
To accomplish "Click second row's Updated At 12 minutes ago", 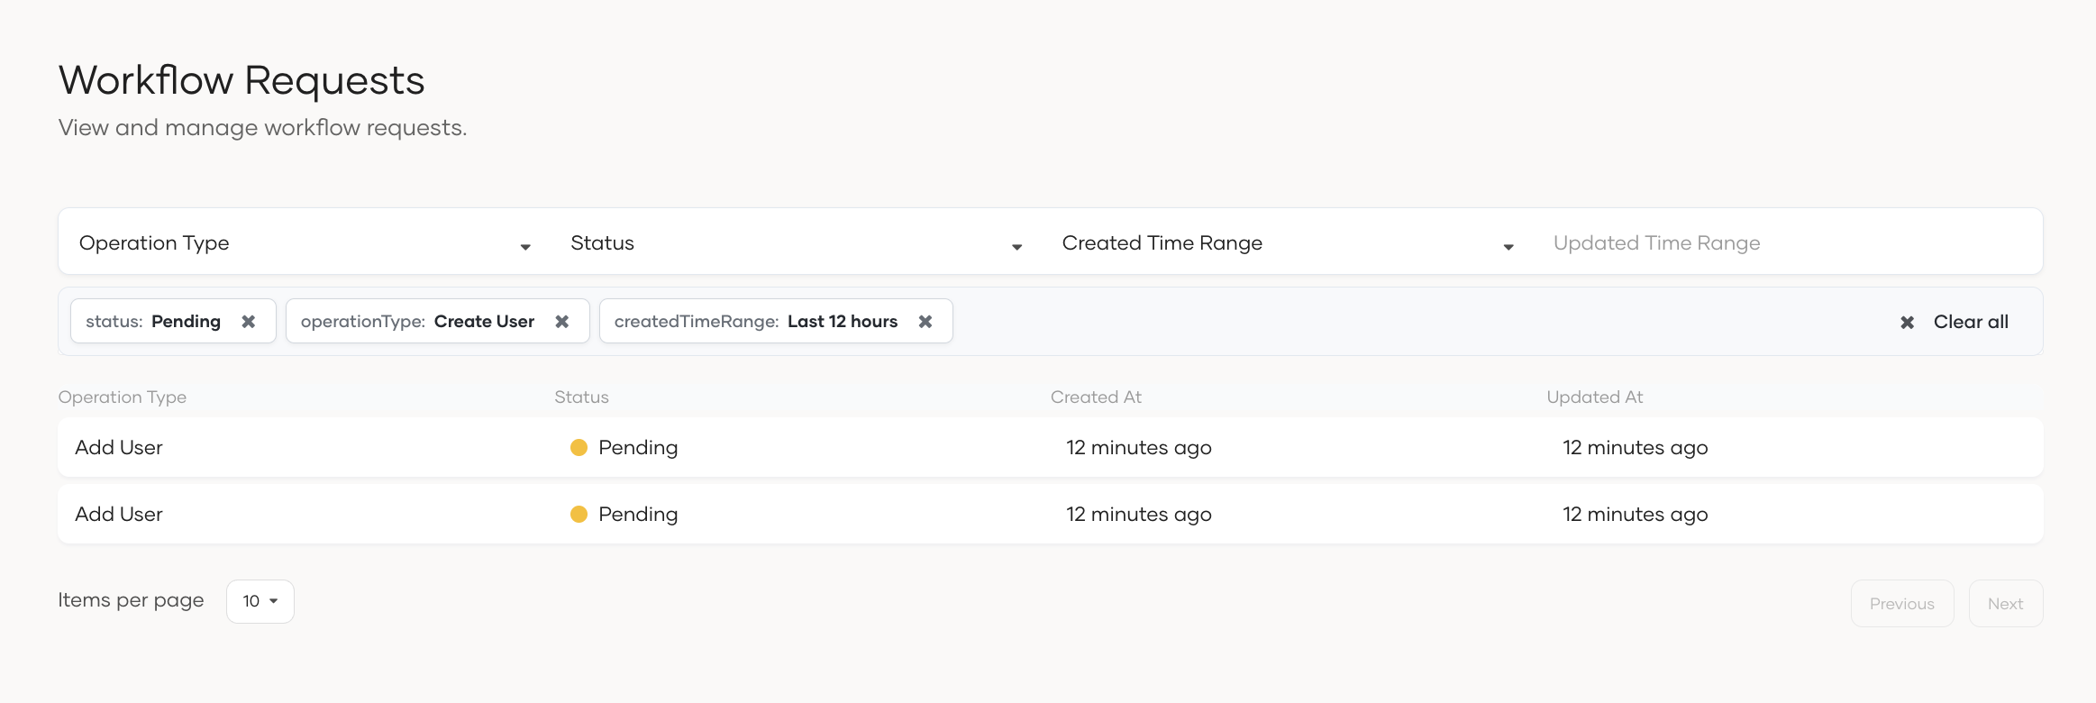I will coord(1636,515).
